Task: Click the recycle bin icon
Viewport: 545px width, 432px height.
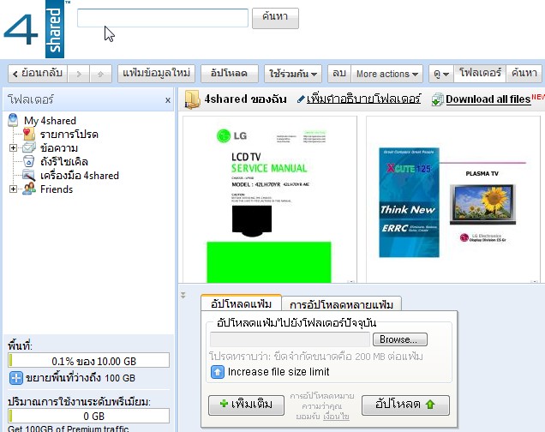Action: tap(28, 161)
